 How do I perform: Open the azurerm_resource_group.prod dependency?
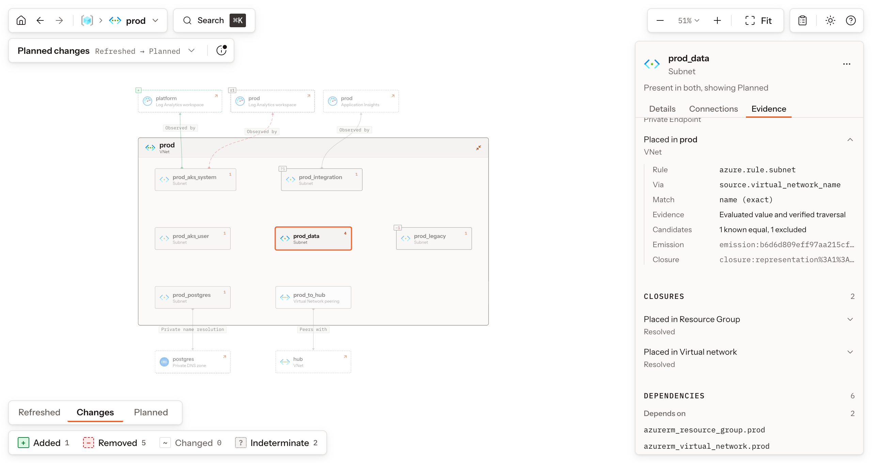(704, 430)
